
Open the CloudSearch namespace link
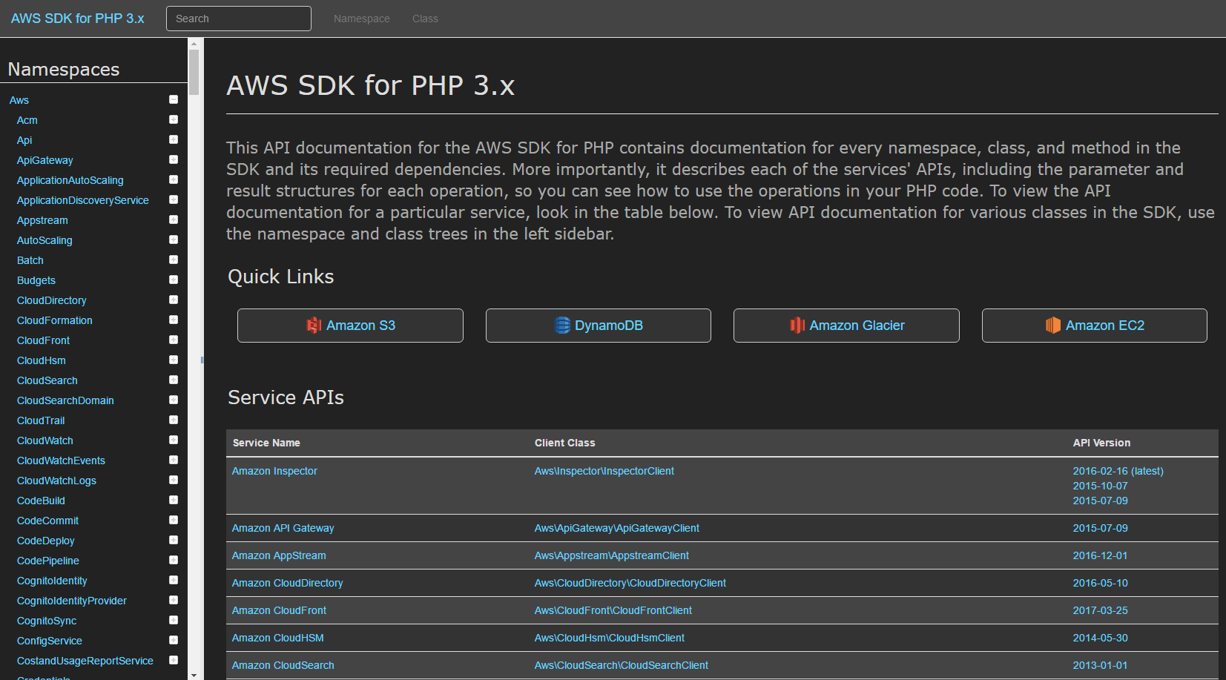click(x=47, y=380)
